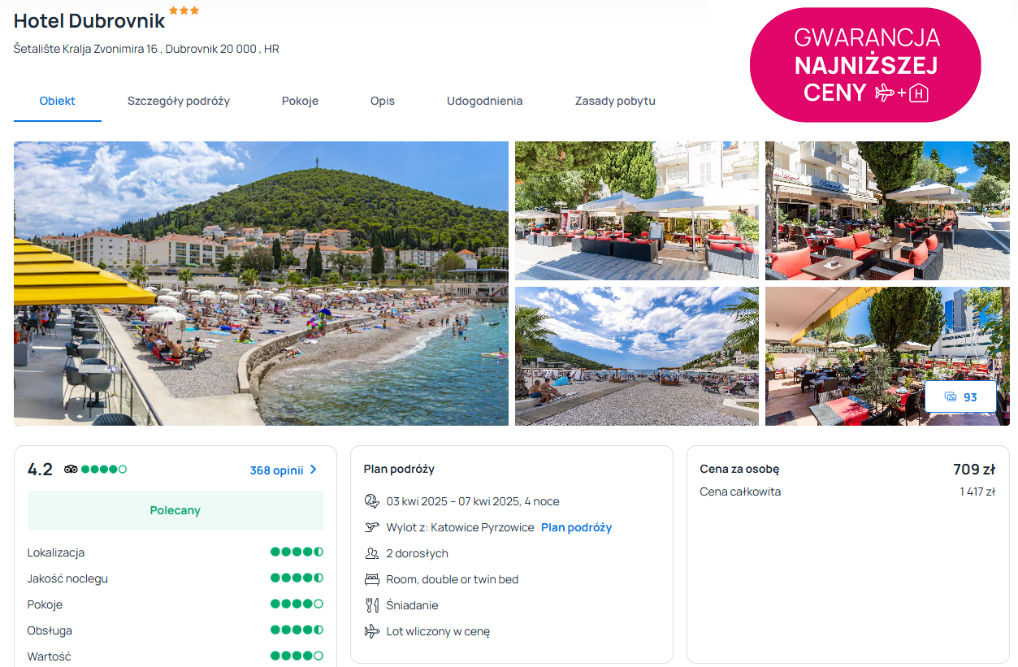
Task: Switch to the Obiekt tab
Action: point(57,102)
